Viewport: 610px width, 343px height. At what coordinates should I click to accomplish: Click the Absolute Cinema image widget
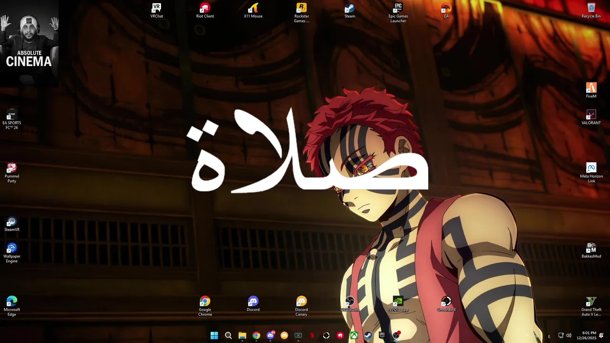click(x=29, y=43)
